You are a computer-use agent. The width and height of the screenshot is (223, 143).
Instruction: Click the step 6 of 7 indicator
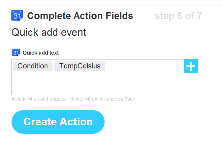coord(178,15)
